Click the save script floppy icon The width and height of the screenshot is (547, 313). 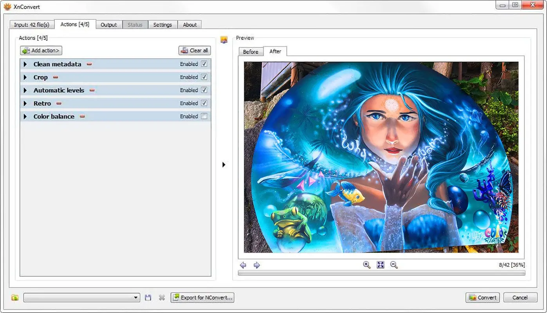(x=148, y=298)
